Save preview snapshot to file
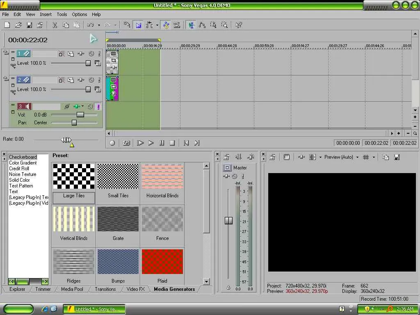Screen dimensions: 420x315 (397, 157)
